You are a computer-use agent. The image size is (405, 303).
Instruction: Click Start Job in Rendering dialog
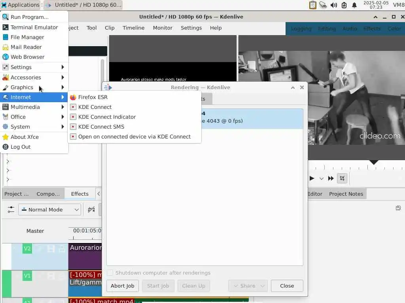click(158, 286)
